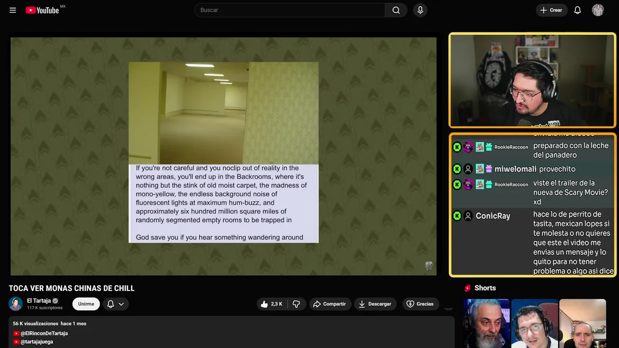Click the 'provechito' chat message
619x348 pixels.
557,169
